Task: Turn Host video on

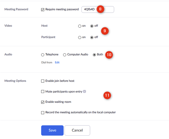Action: [80, 26]
